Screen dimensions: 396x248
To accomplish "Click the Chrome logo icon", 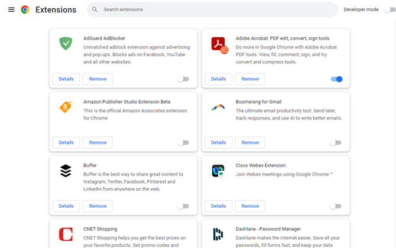I will (x=25, y=9).
